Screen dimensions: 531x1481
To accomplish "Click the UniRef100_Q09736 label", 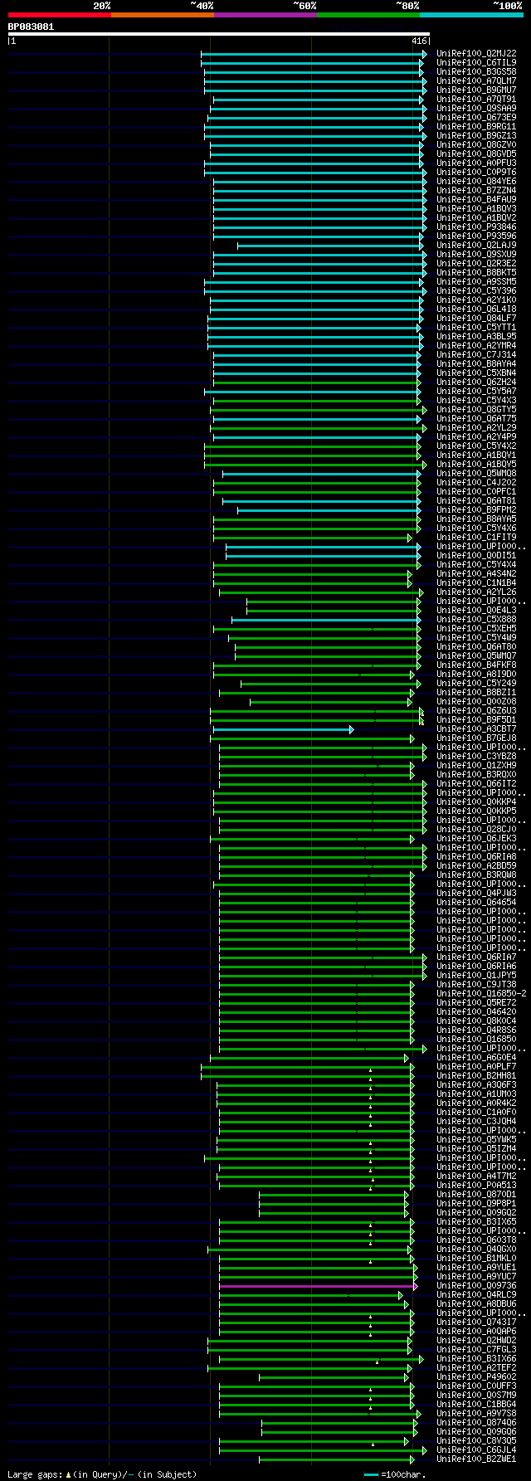I will tap(476, 1285).
